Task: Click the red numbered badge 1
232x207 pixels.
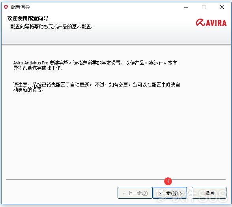Action: [168, 181]
